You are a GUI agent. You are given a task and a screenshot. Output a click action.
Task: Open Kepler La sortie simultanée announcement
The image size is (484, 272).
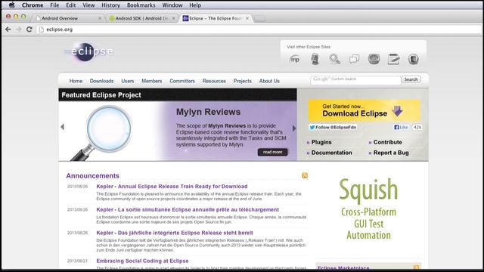coord(188,209)
